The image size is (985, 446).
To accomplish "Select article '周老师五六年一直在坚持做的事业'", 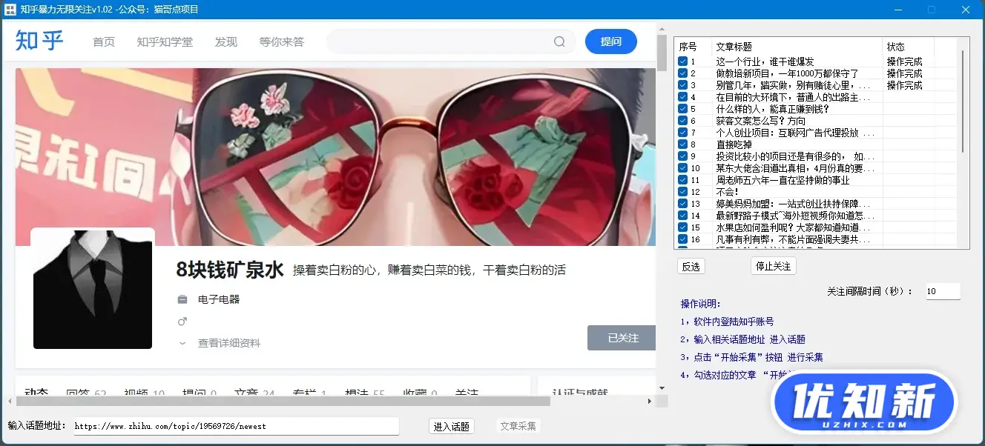I will click(783, 180).
